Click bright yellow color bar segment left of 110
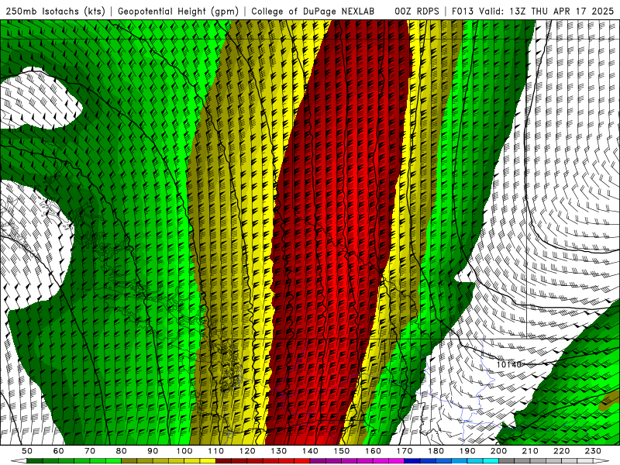620x465 pixels. click(x=208, y=461)
